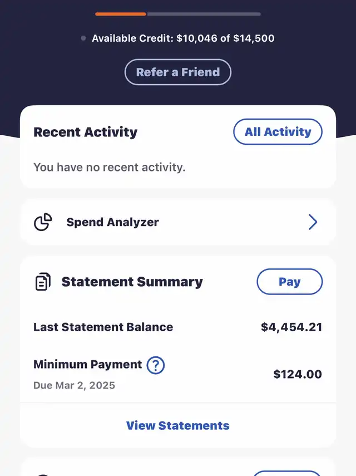Click the Last Statement Balance label
356x476 pixels.
pos(103,327)
